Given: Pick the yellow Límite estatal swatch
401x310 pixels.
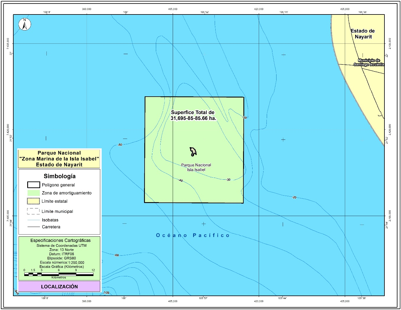Looking at the screenshot, I should [x=33, y=201].
